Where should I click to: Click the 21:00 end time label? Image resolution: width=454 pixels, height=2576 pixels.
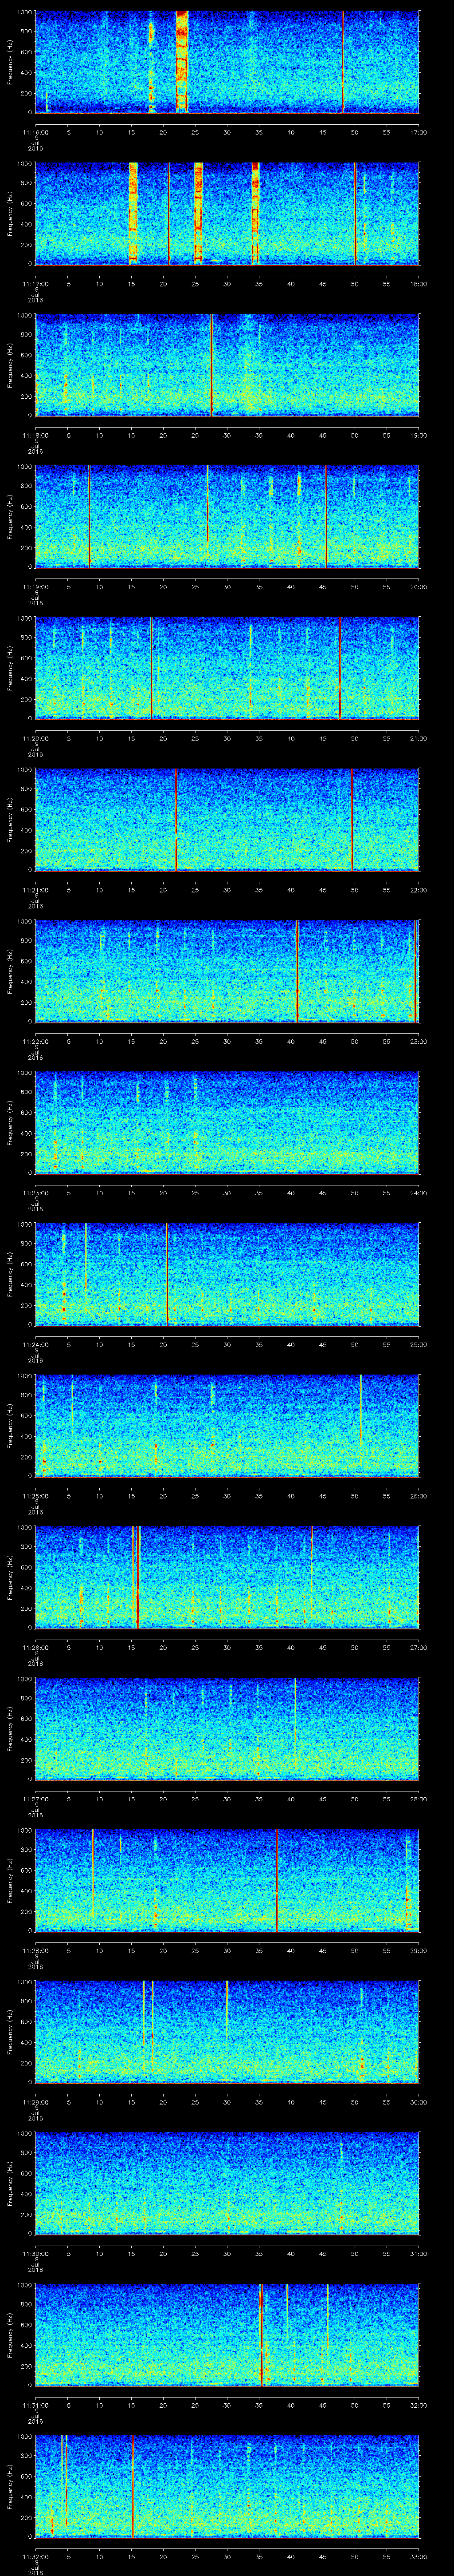coord(418,738)
